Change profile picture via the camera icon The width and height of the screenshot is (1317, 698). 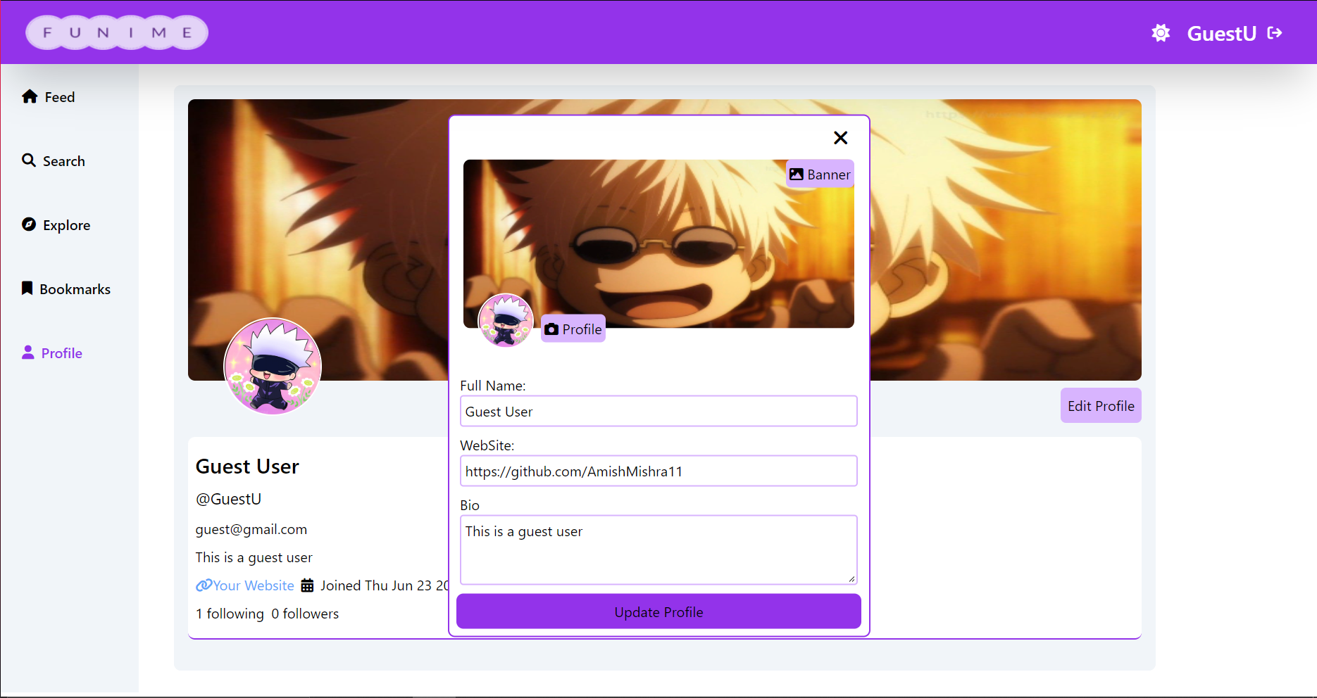551,329
